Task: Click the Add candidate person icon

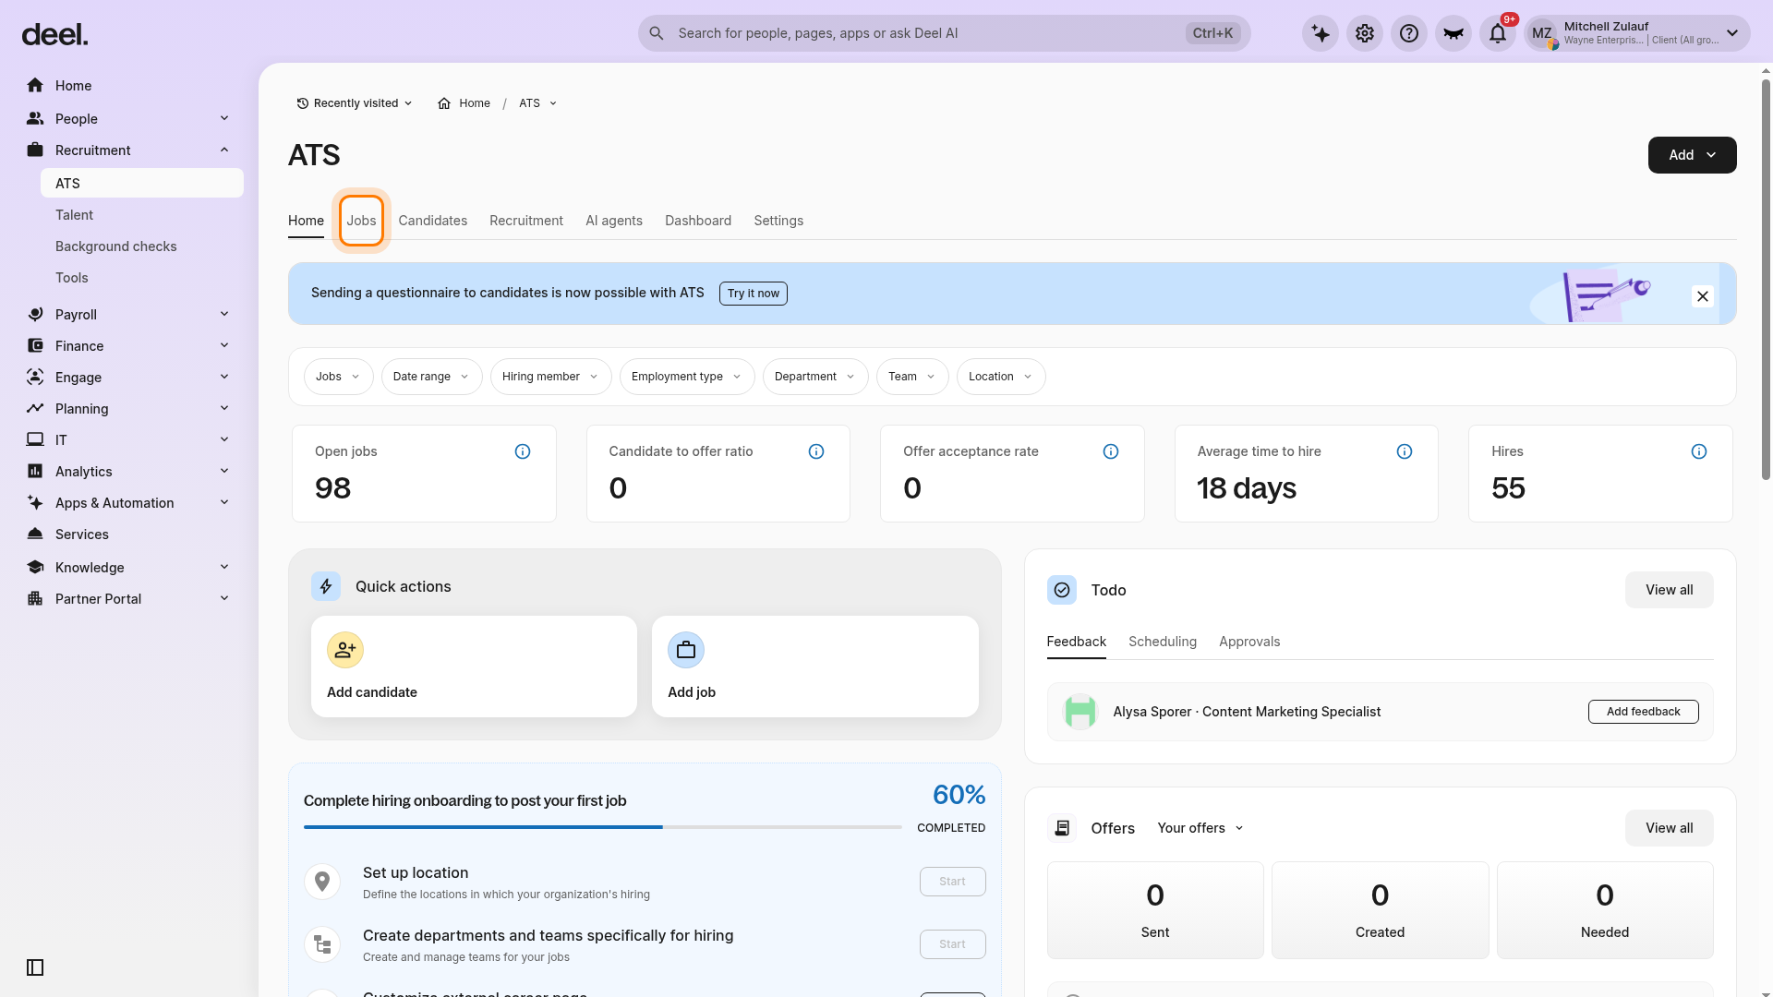Action: click(345, 650)
